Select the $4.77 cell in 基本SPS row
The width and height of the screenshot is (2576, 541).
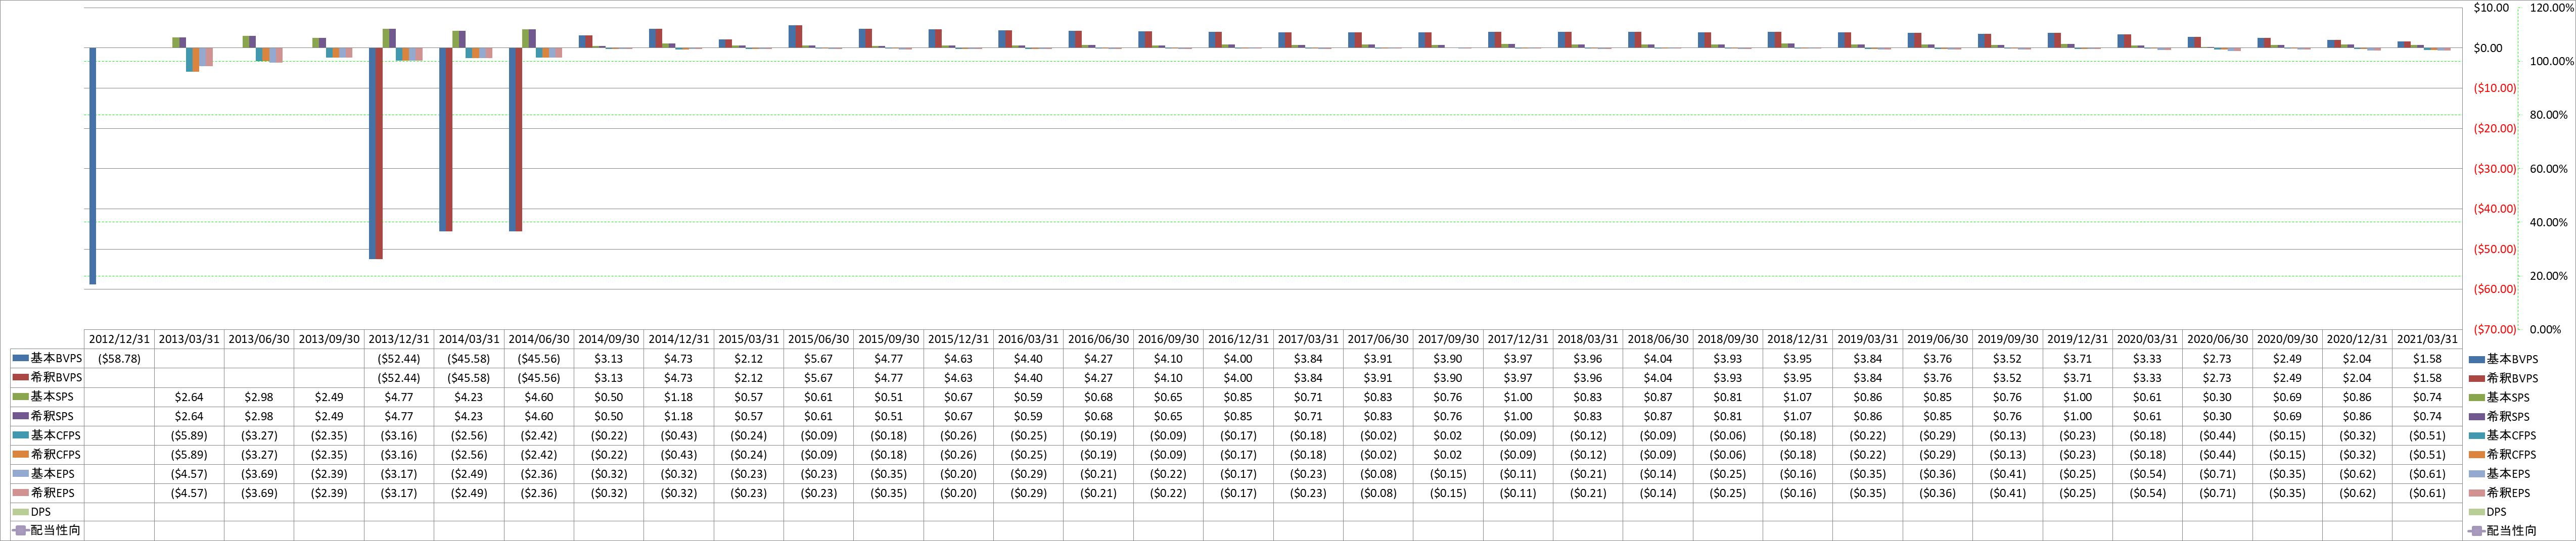(399, 397)
